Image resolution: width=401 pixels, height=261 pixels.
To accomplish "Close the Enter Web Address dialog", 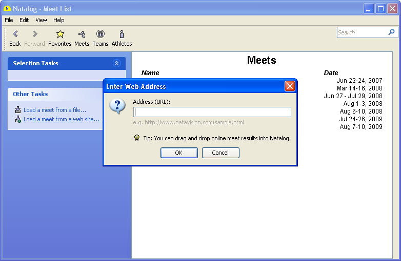I will (x=290, y=86).
